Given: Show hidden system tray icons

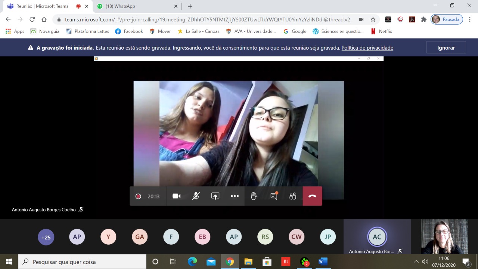Looking at the screenshot, I should [416, 262].
